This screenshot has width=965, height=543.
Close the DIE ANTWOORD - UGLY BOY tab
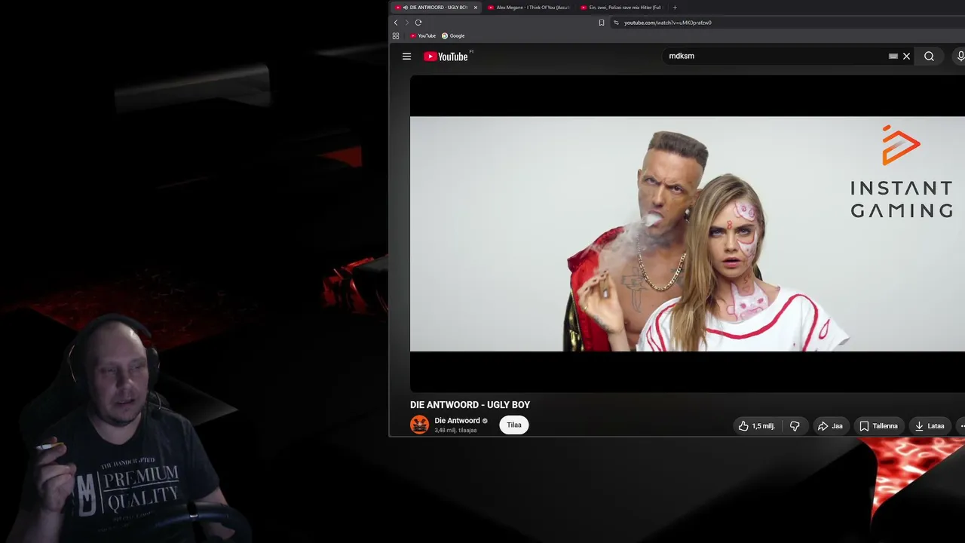coord(476,8)
